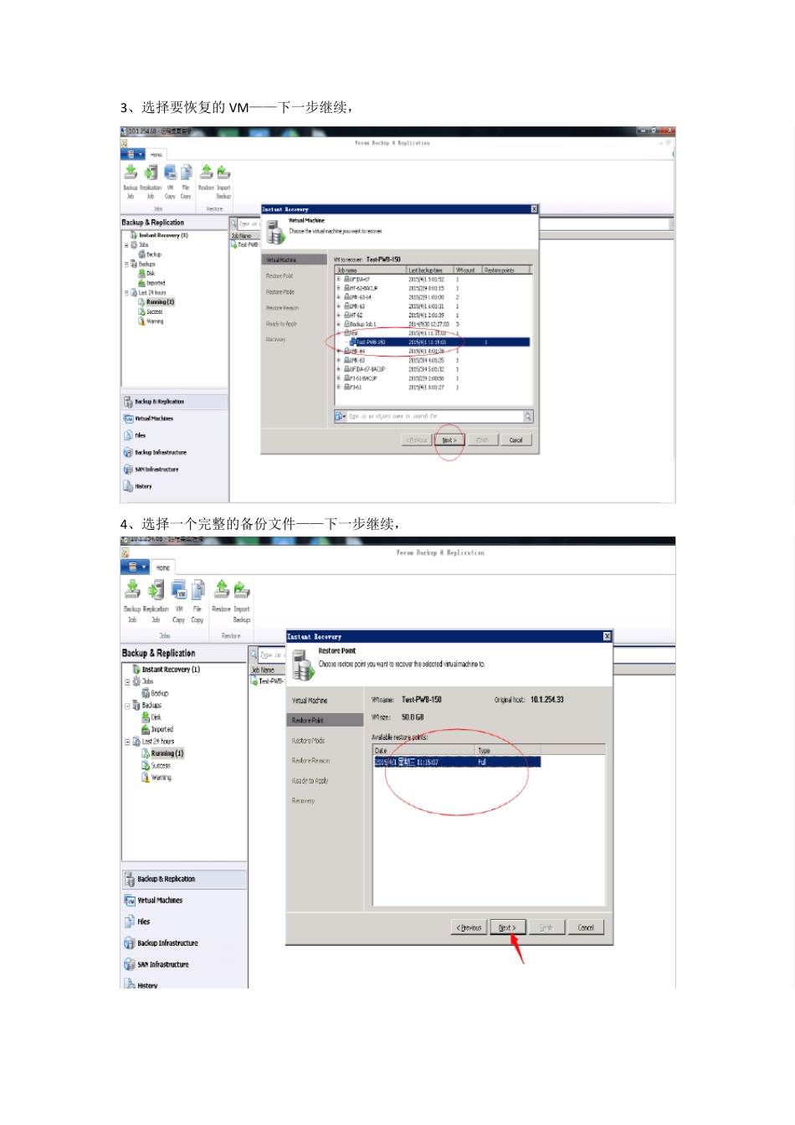Click Type column header in restore points list
This screenshot has height=1125, width=795.
point(509,751)
